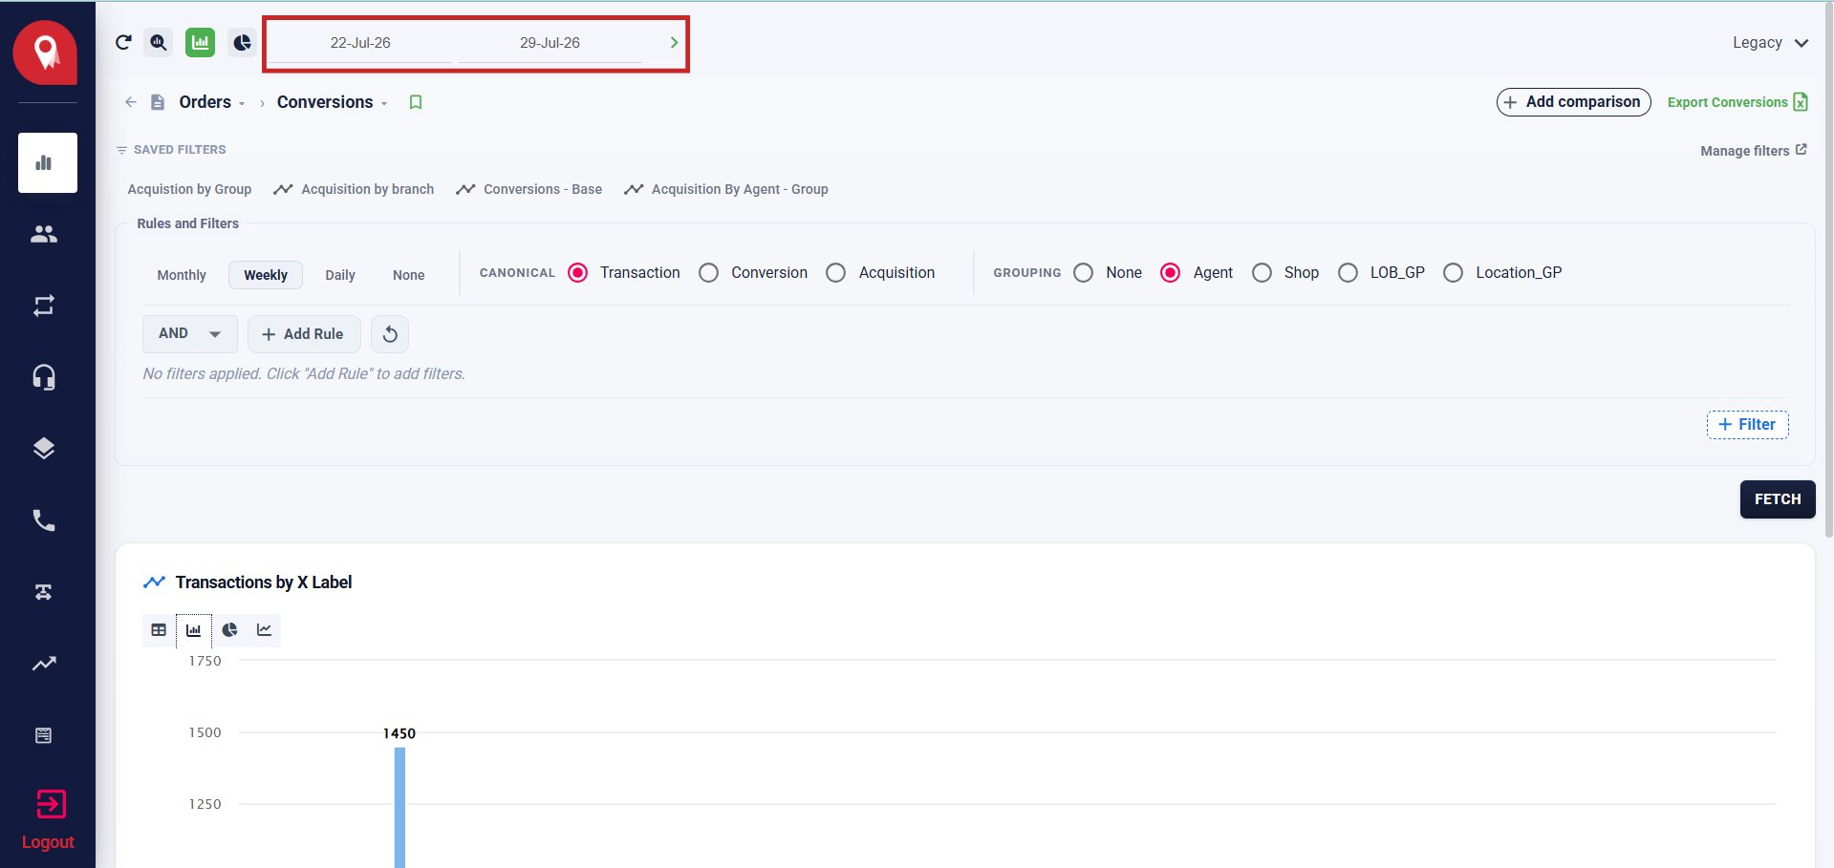Viewport: 1834px width, 868px height.
Task: Bookmark this view with the bookmark icon
Action: [x=416, y=102]
